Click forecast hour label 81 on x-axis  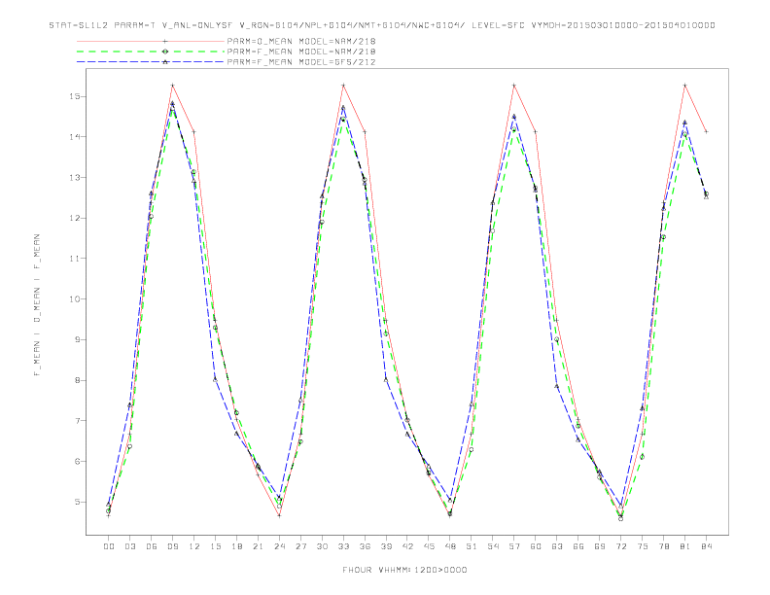pyautogui.click(x=685, y=546)
